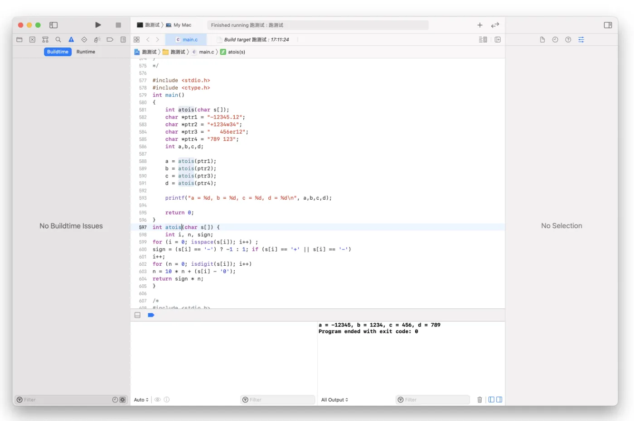This screenshot has height=421, width=634.
Task: Focus the variables view Filter field
Action: pyautogui.click(x=277, y=400)
